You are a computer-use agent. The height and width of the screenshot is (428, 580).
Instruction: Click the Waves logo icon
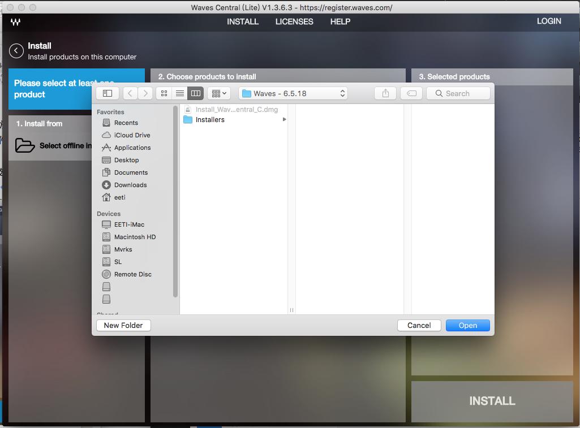pyautogui.click(x=16, y=22)
